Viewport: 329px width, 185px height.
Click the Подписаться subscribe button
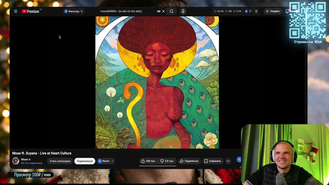85,161
